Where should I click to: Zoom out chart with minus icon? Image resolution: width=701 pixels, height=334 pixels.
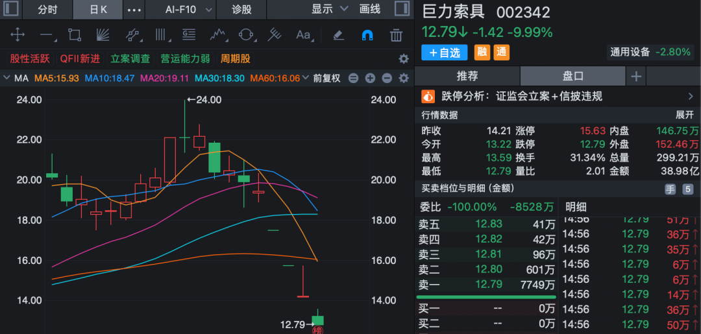(387, 78)
